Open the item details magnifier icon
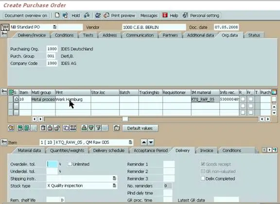 [11, 128]
